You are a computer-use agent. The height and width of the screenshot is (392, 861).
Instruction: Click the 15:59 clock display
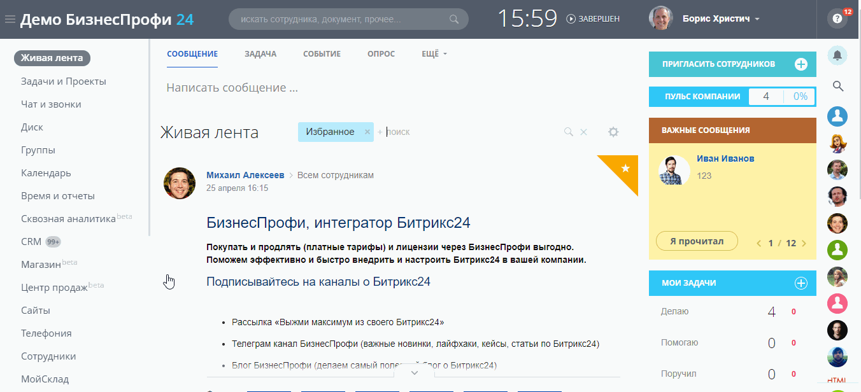tap(527, 19)
